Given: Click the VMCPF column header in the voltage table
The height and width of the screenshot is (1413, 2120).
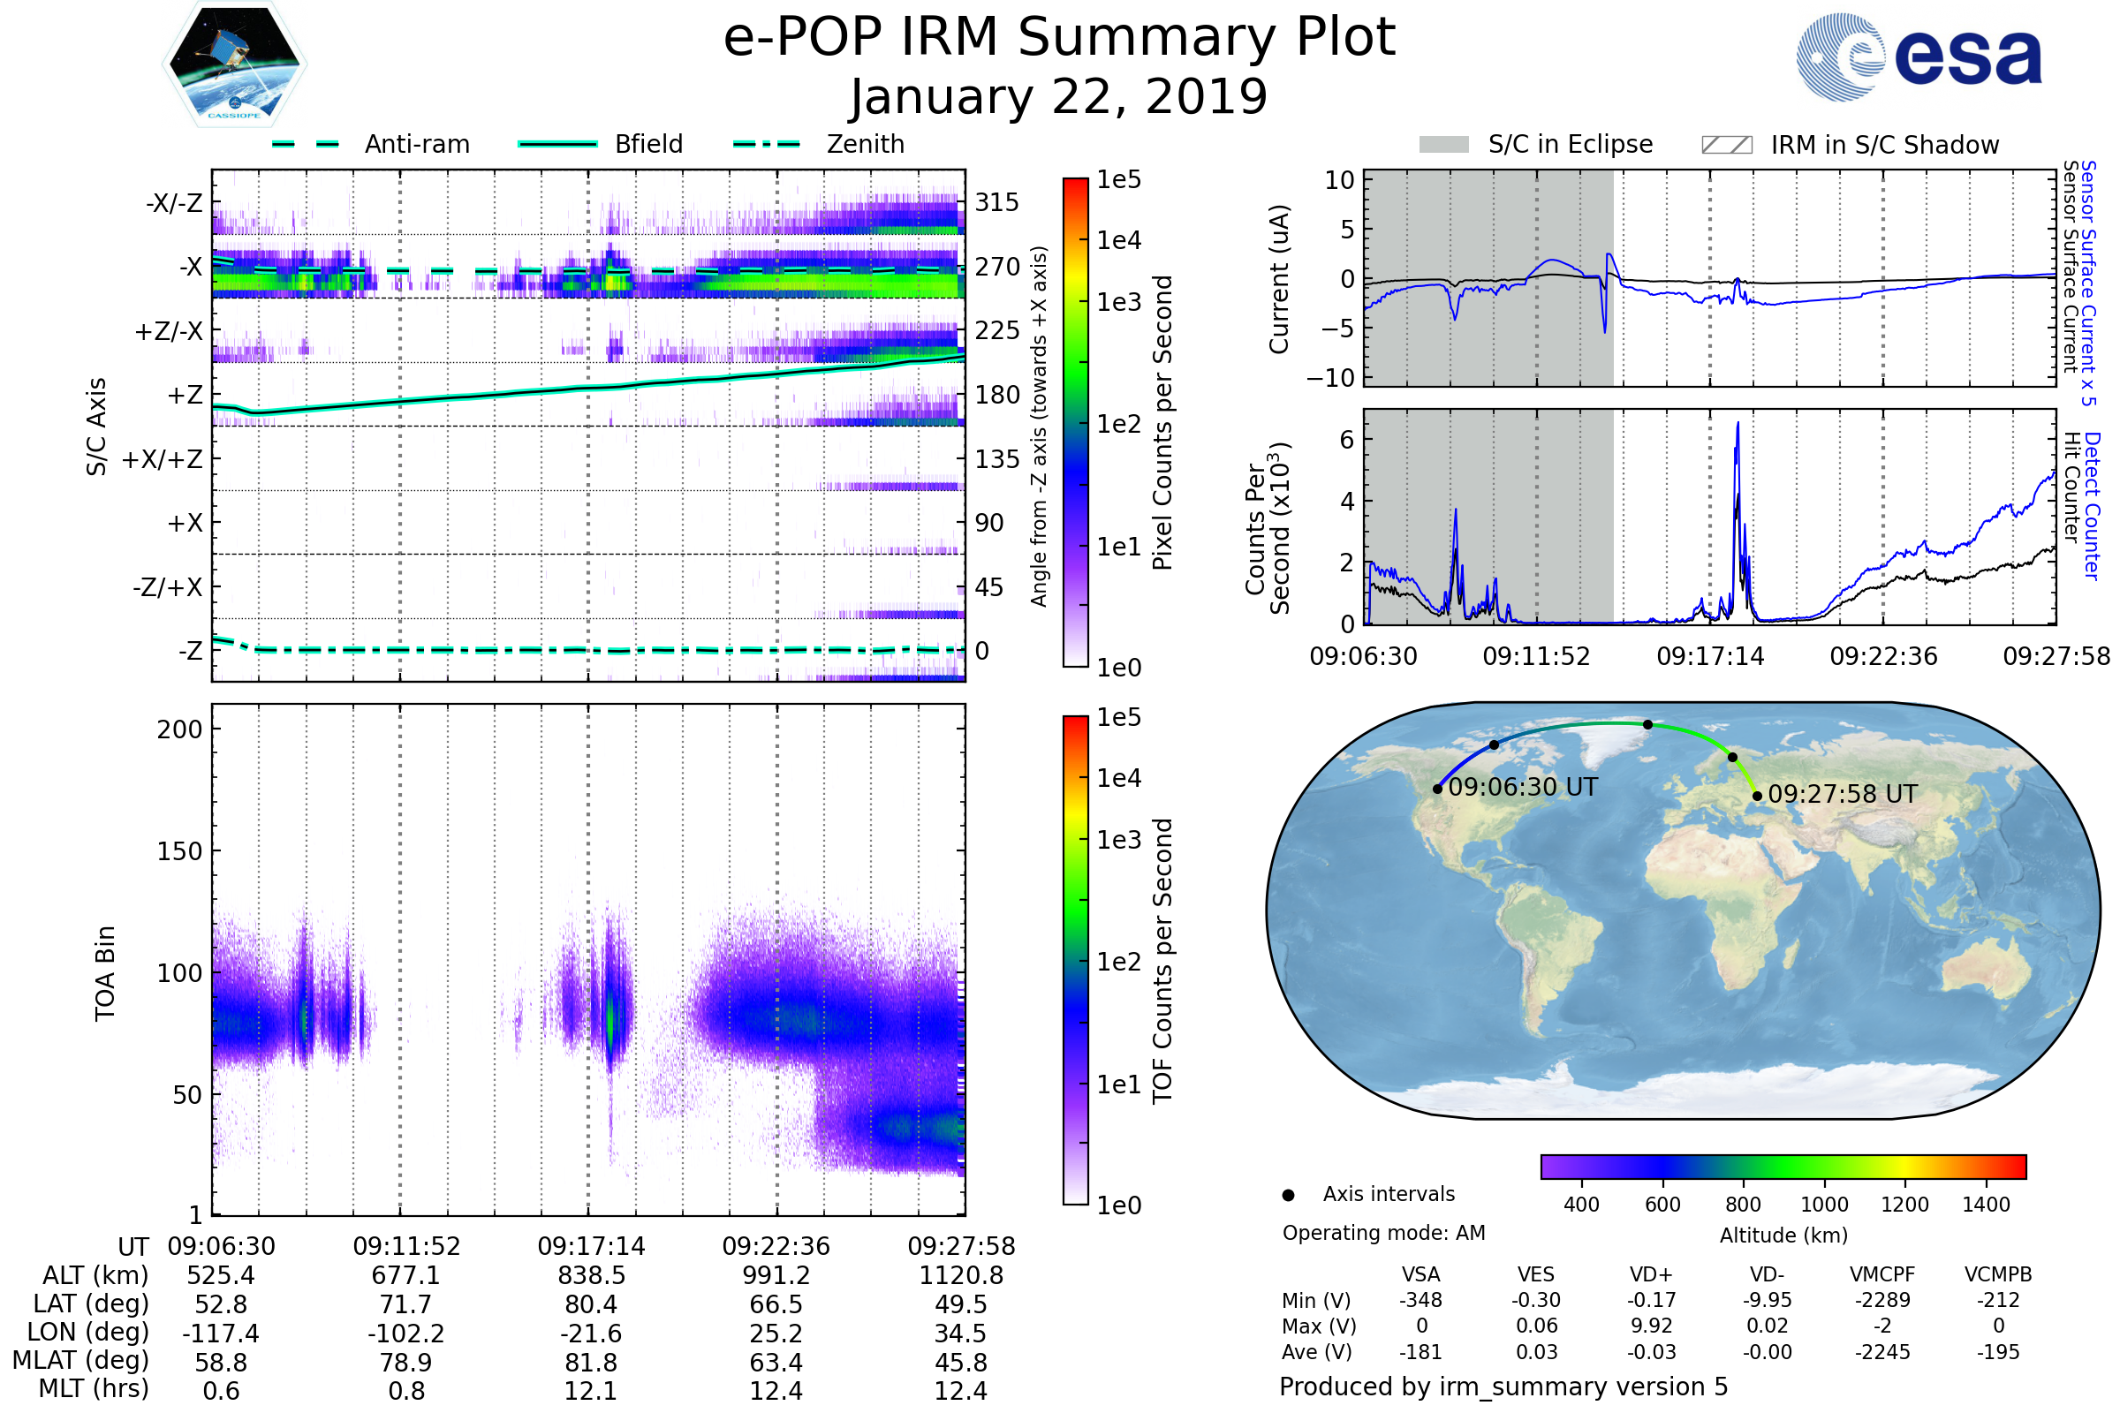Looking at the screenshot, I should [x=1882, y=1275].
